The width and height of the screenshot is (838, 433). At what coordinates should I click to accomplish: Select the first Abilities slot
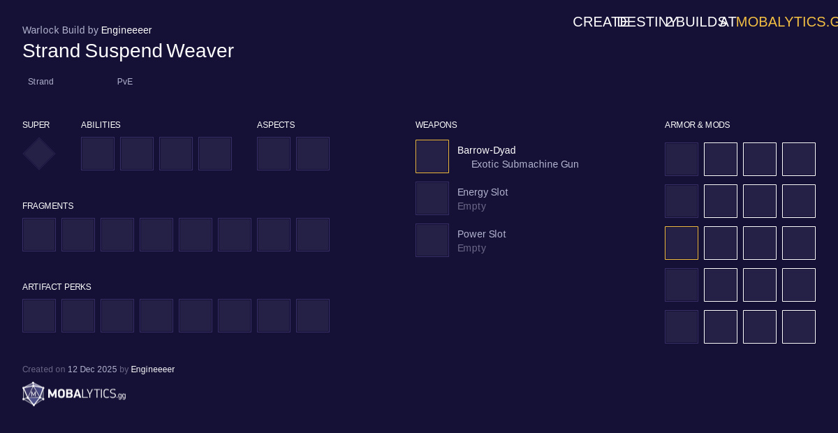98,154
